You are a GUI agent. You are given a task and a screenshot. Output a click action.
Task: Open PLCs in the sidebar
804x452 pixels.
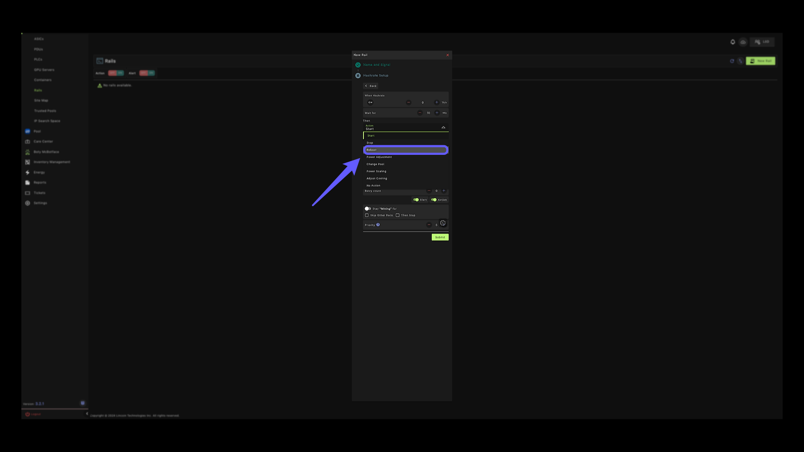point(38,59)
